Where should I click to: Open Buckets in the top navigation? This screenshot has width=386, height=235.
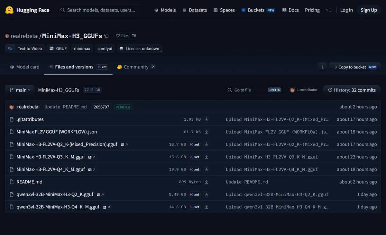pyautogui.click(x=258, y=10)
